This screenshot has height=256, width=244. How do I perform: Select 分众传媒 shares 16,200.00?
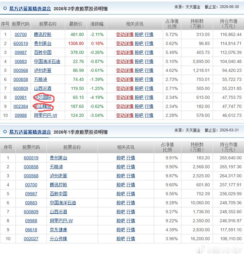[x=200, y=239]
